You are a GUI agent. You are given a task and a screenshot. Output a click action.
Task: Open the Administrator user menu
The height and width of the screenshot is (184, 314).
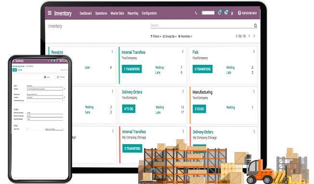[248, 13]
